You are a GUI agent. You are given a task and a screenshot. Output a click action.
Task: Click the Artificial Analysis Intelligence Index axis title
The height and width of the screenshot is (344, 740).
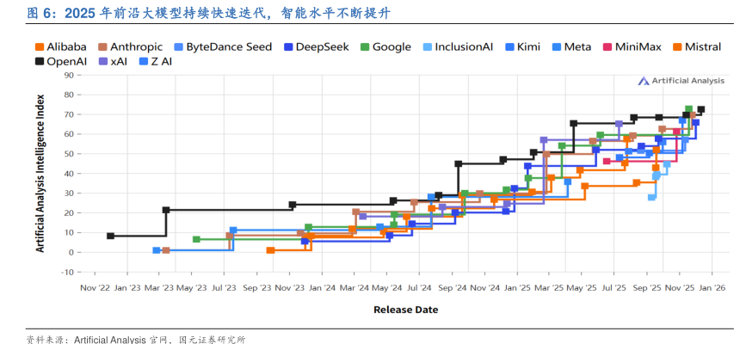[40, 174]
